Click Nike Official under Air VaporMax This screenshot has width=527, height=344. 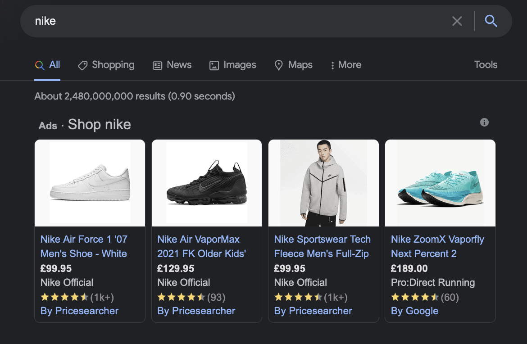coord(183,282)
